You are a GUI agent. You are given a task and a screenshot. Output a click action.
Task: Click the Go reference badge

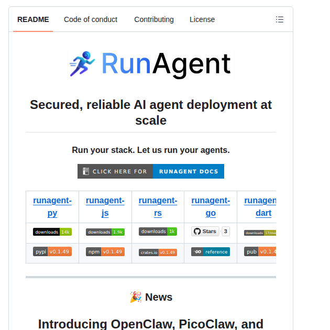click(x=211, y=252)
